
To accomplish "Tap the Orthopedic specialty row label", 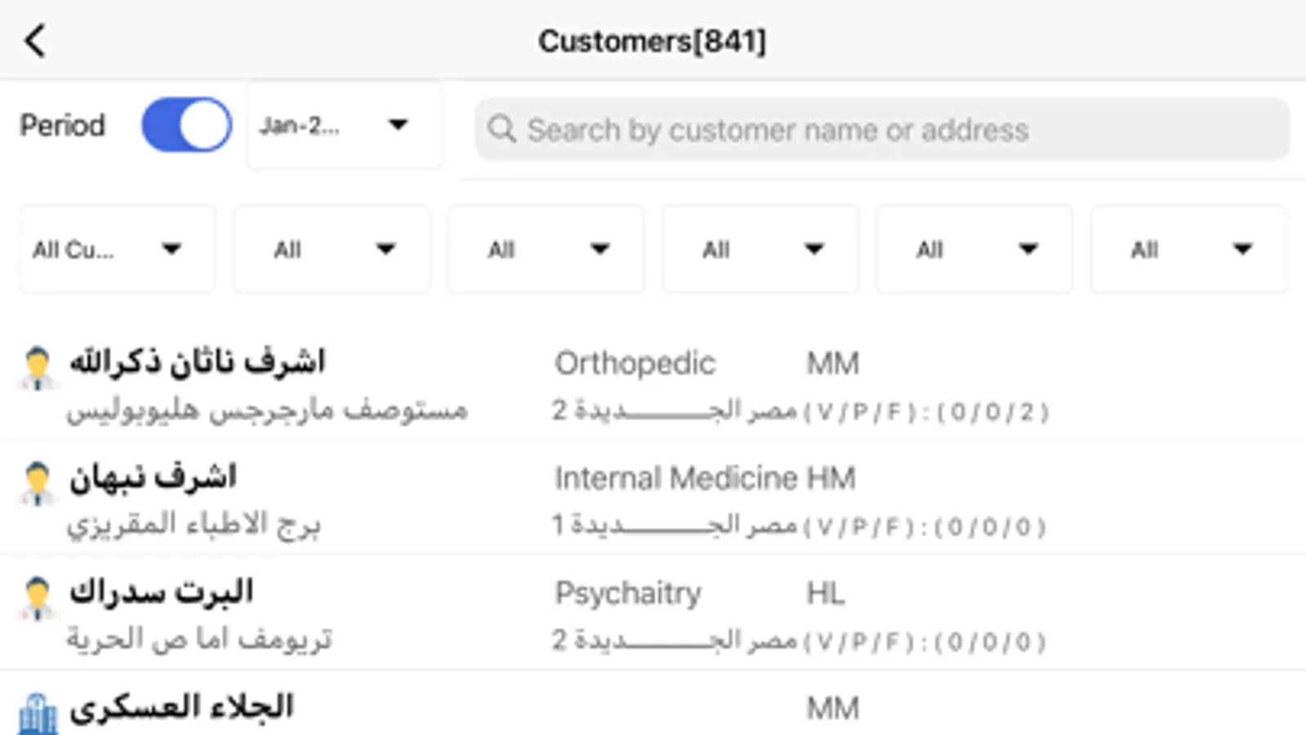I will [635, 363].
